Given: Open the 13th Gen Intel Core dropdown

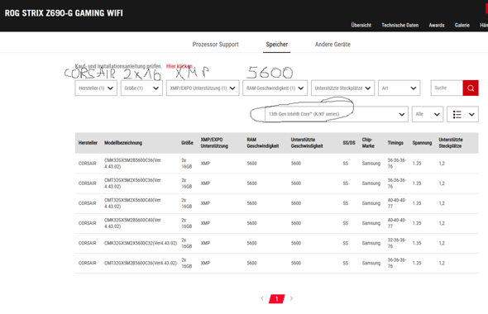Looking at the screenshot, I should (x=337, y=114).
